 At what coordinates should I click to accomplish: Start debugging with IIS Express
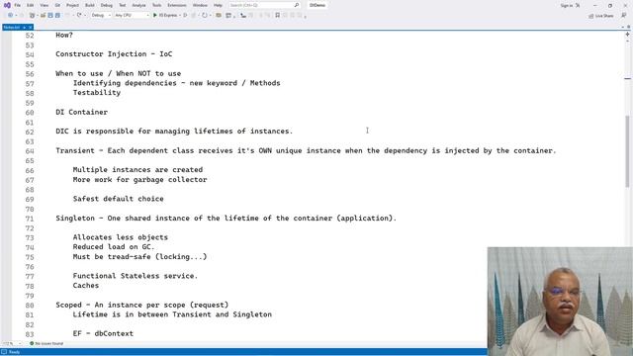pyautogui.click(x=165, y=15)
